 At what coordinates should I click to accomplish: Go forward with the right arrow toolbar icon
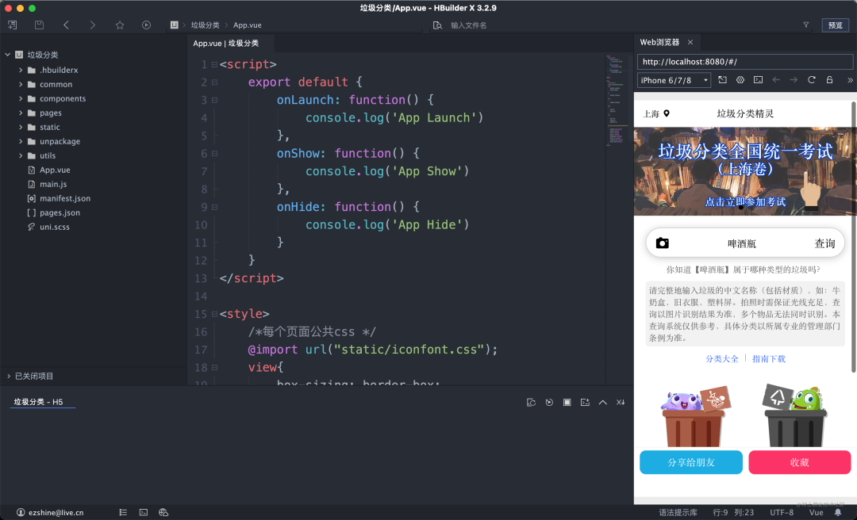[x=92, y=25]
